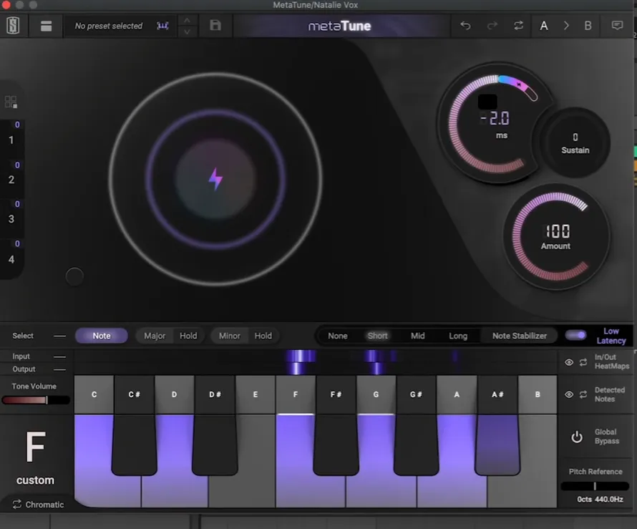Select A comparison state

(x=543, y=26)
